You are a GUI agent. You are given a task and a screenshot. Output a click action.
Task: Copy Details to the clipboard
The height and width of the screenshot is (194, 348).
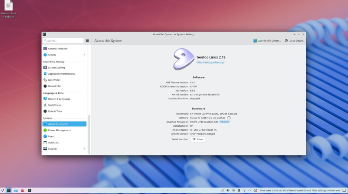pyautogui.click(x=294, y=41)
